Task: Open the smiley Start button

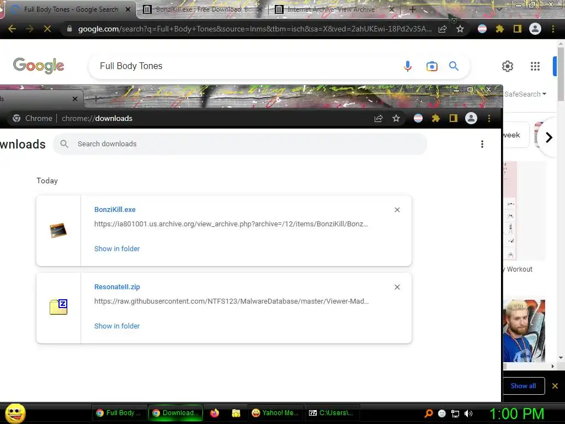Action: tap(15, 413)
